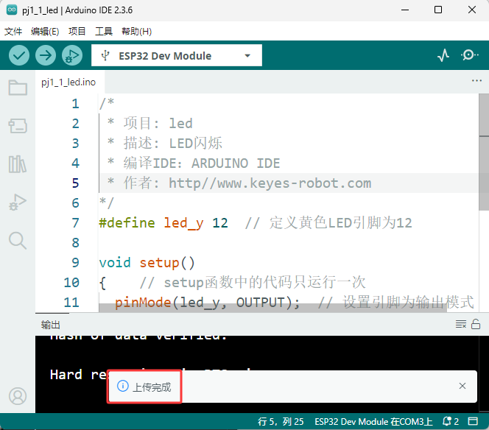This screenshot has height=430, width=489.
Task: Toggle the output scroll lock icon
Action: tap(476, 324)
